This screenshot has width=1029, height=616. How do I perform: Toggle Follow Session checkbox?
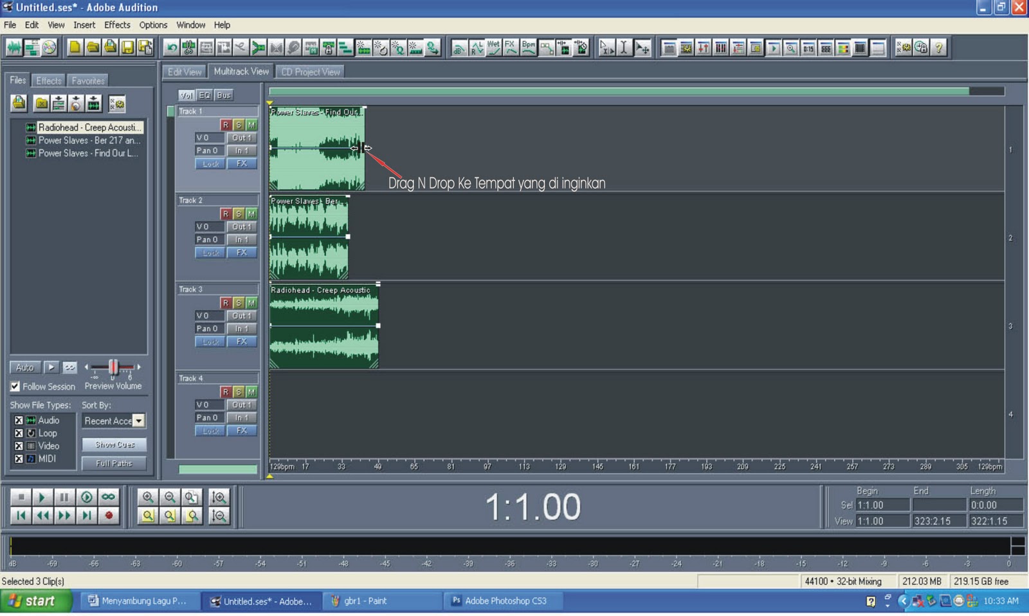coord(15,386)
